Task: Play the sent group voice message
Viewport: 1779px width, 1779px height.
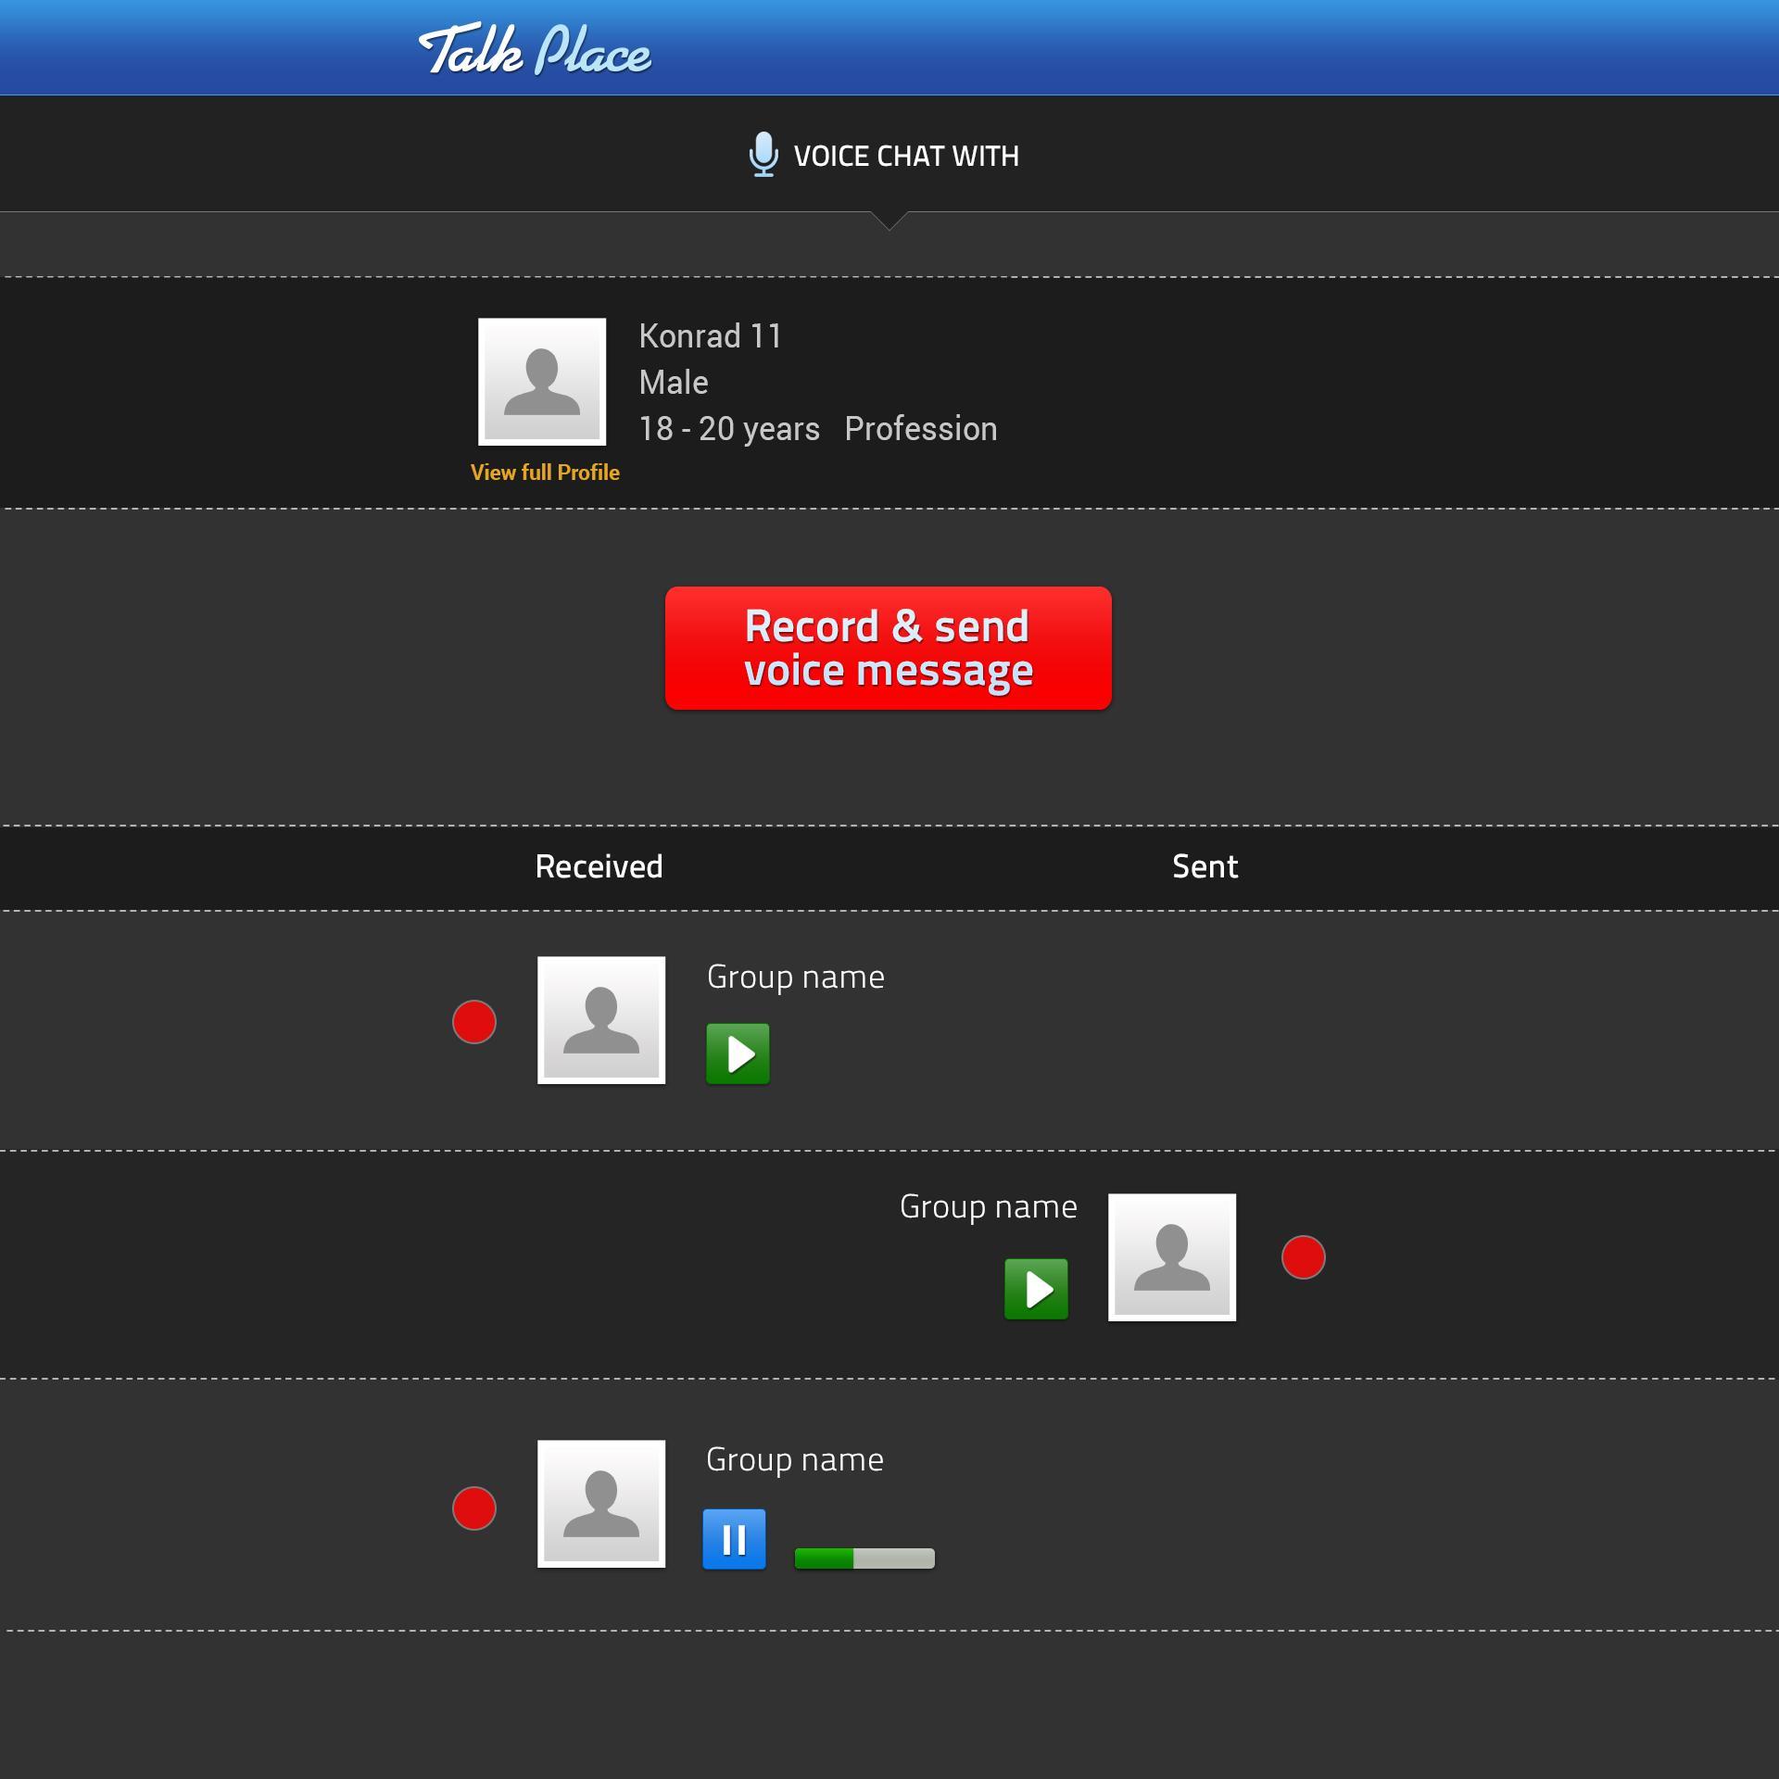Action: pyautogui.click(x=1038, y=1289)
